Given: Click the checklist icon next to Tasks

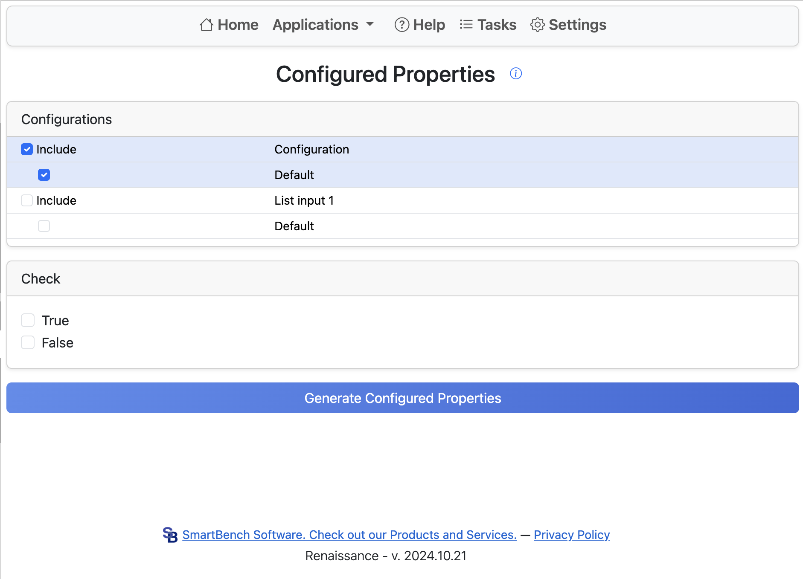Looking at the screenshot, I should pos(466,25).
